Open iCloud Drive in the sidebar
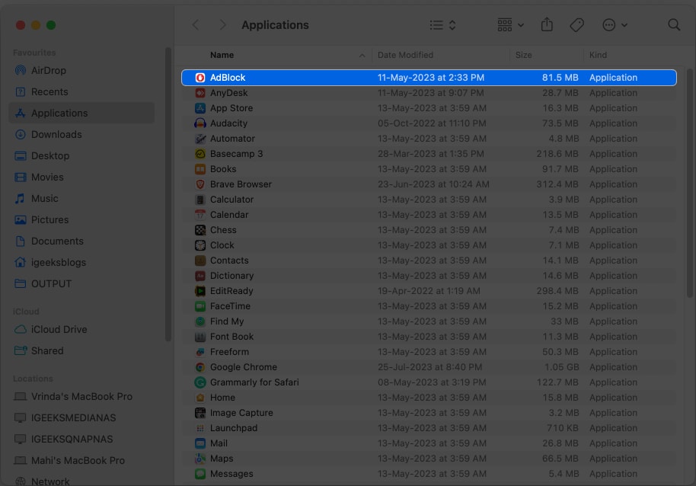The height and width of the screenshot is (486, 696). (x=81, y=329)
